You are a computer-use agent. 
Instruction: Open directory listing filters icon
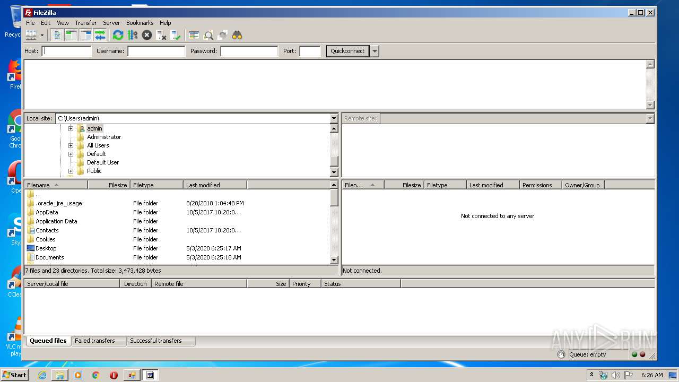tap(194, 35)
